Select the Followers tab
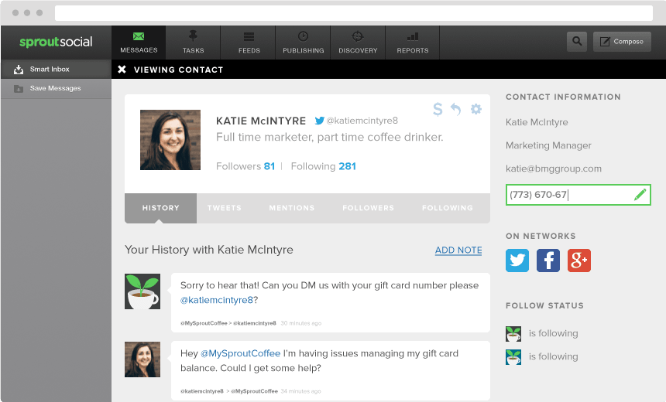Viewport: 666px width, 402px height. [369, 208]
